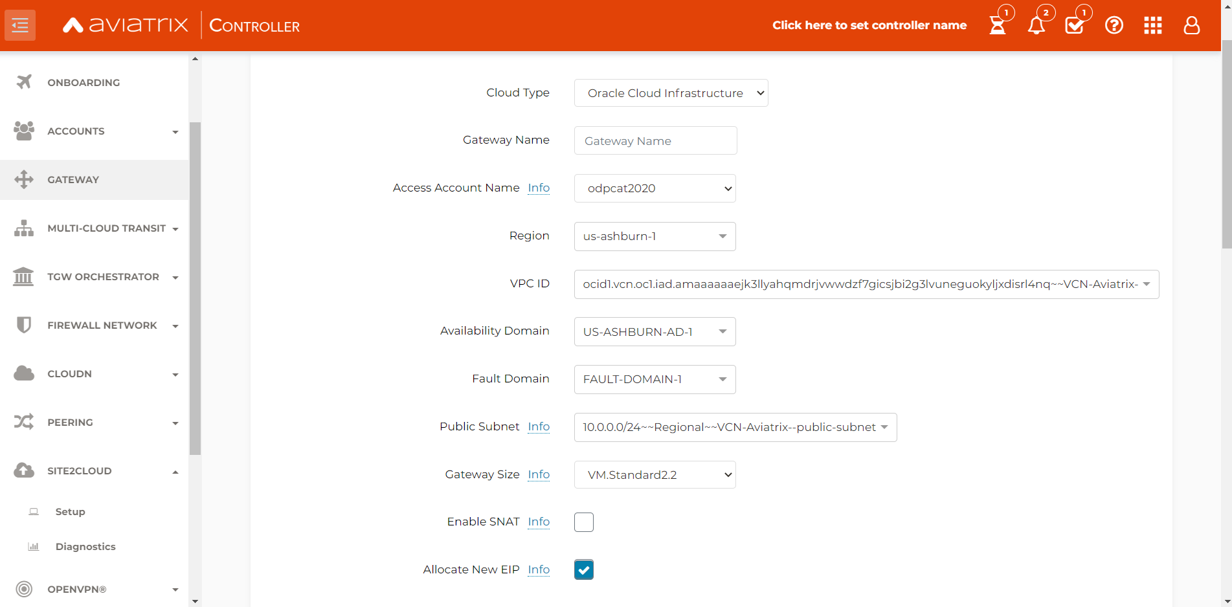
Task: Toggle the sidebar with the hamburger icon
Action: 19,25
